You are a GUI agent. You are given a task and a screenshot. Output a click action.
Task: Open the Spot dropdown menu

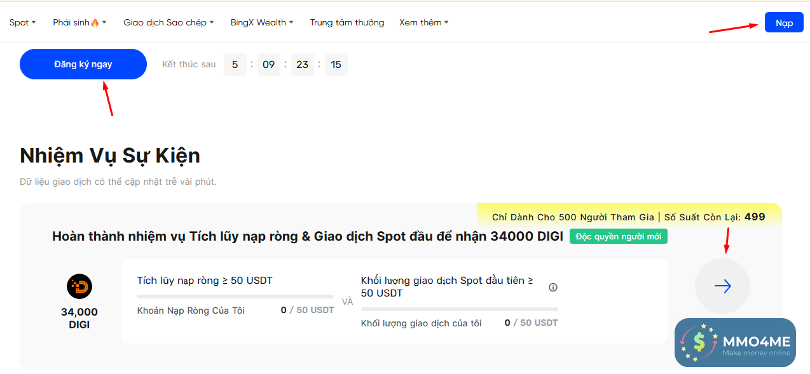tap(22, 22)
